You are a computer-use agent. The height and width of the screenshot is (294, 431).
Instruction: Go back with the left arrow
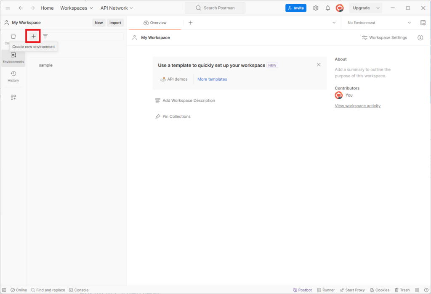21,8
